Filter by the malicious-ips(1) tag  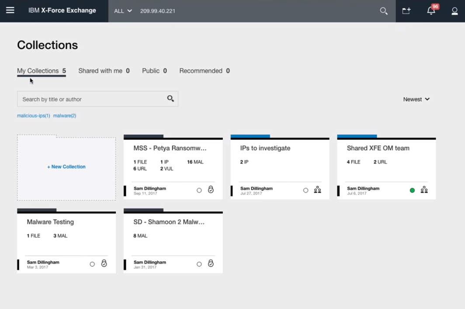coord(33,116)
